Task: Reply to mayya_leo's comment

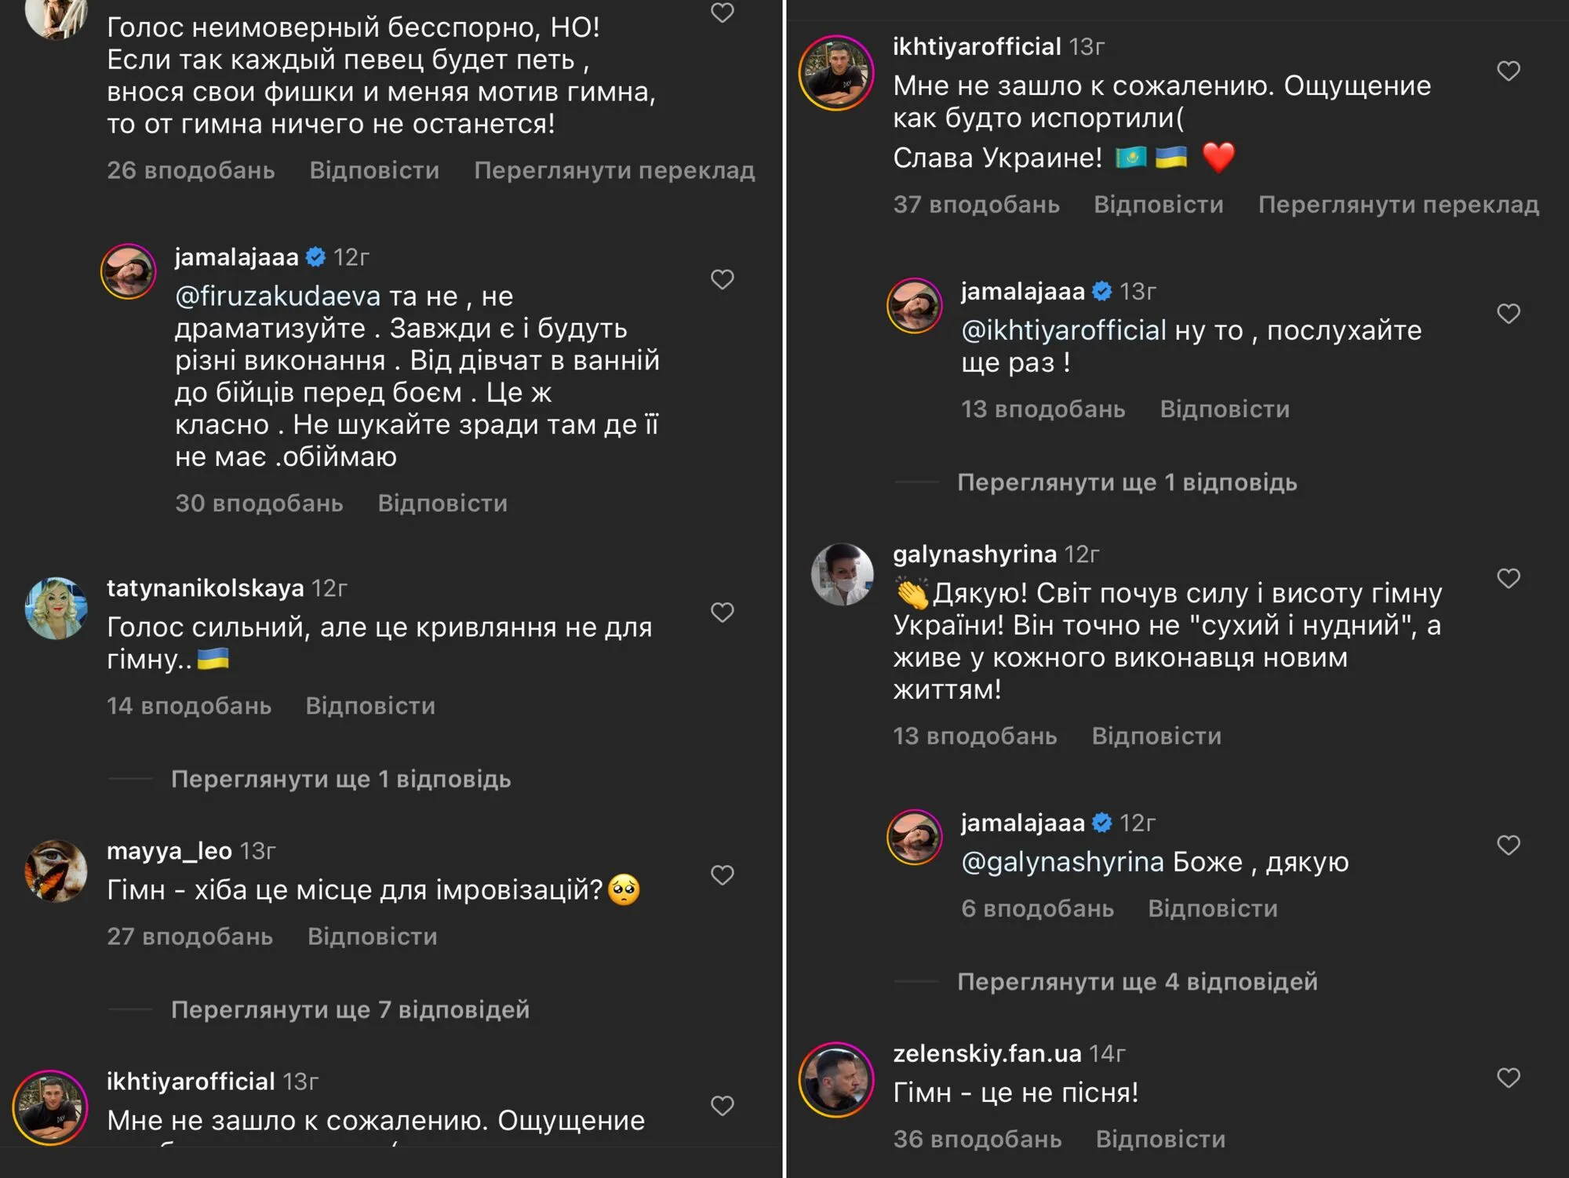Action: 372,936
